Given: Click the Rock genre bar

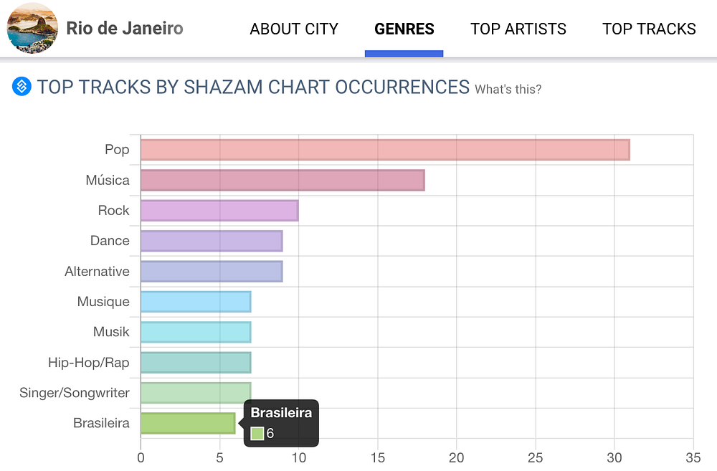Looking at the screenshot, I should click(219, 211).
